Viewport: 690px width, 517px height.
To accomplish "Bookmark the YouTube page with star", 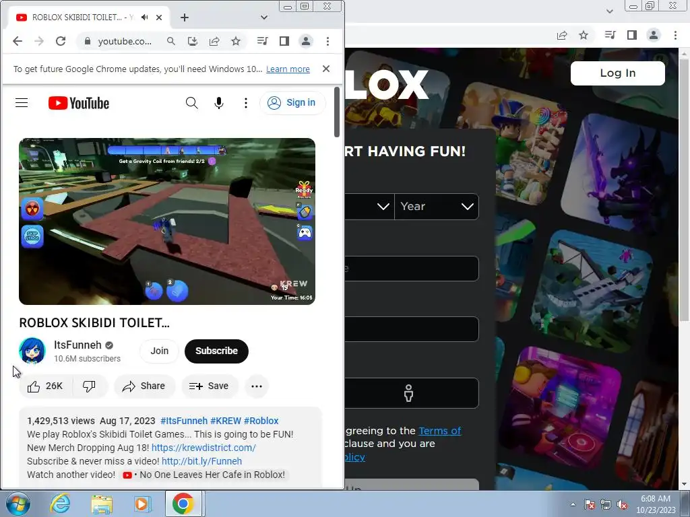I will coord(236,41).
